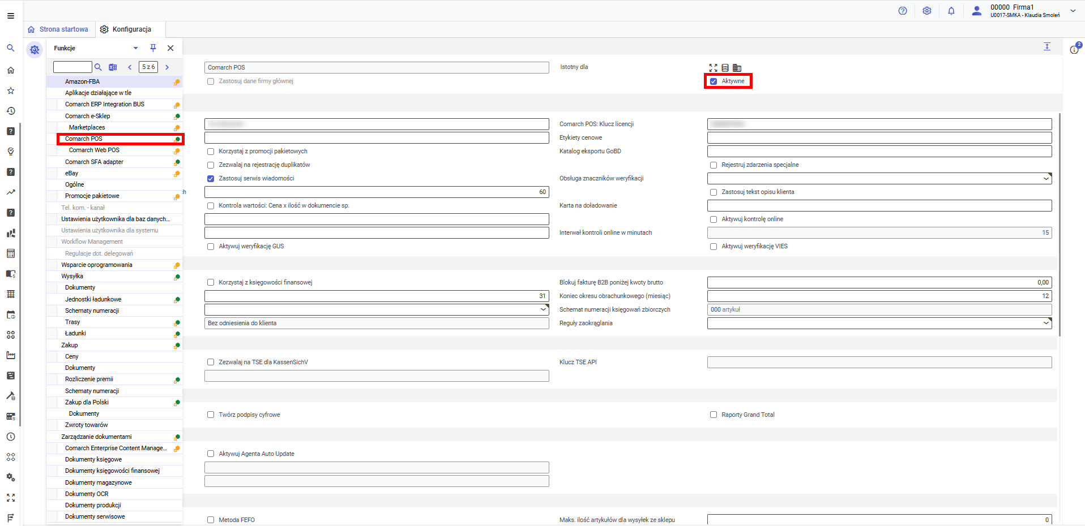Enable Aktywuj Agenta Auto Update
Viewport: 1085px width, 526px height.
pos(211,454)
